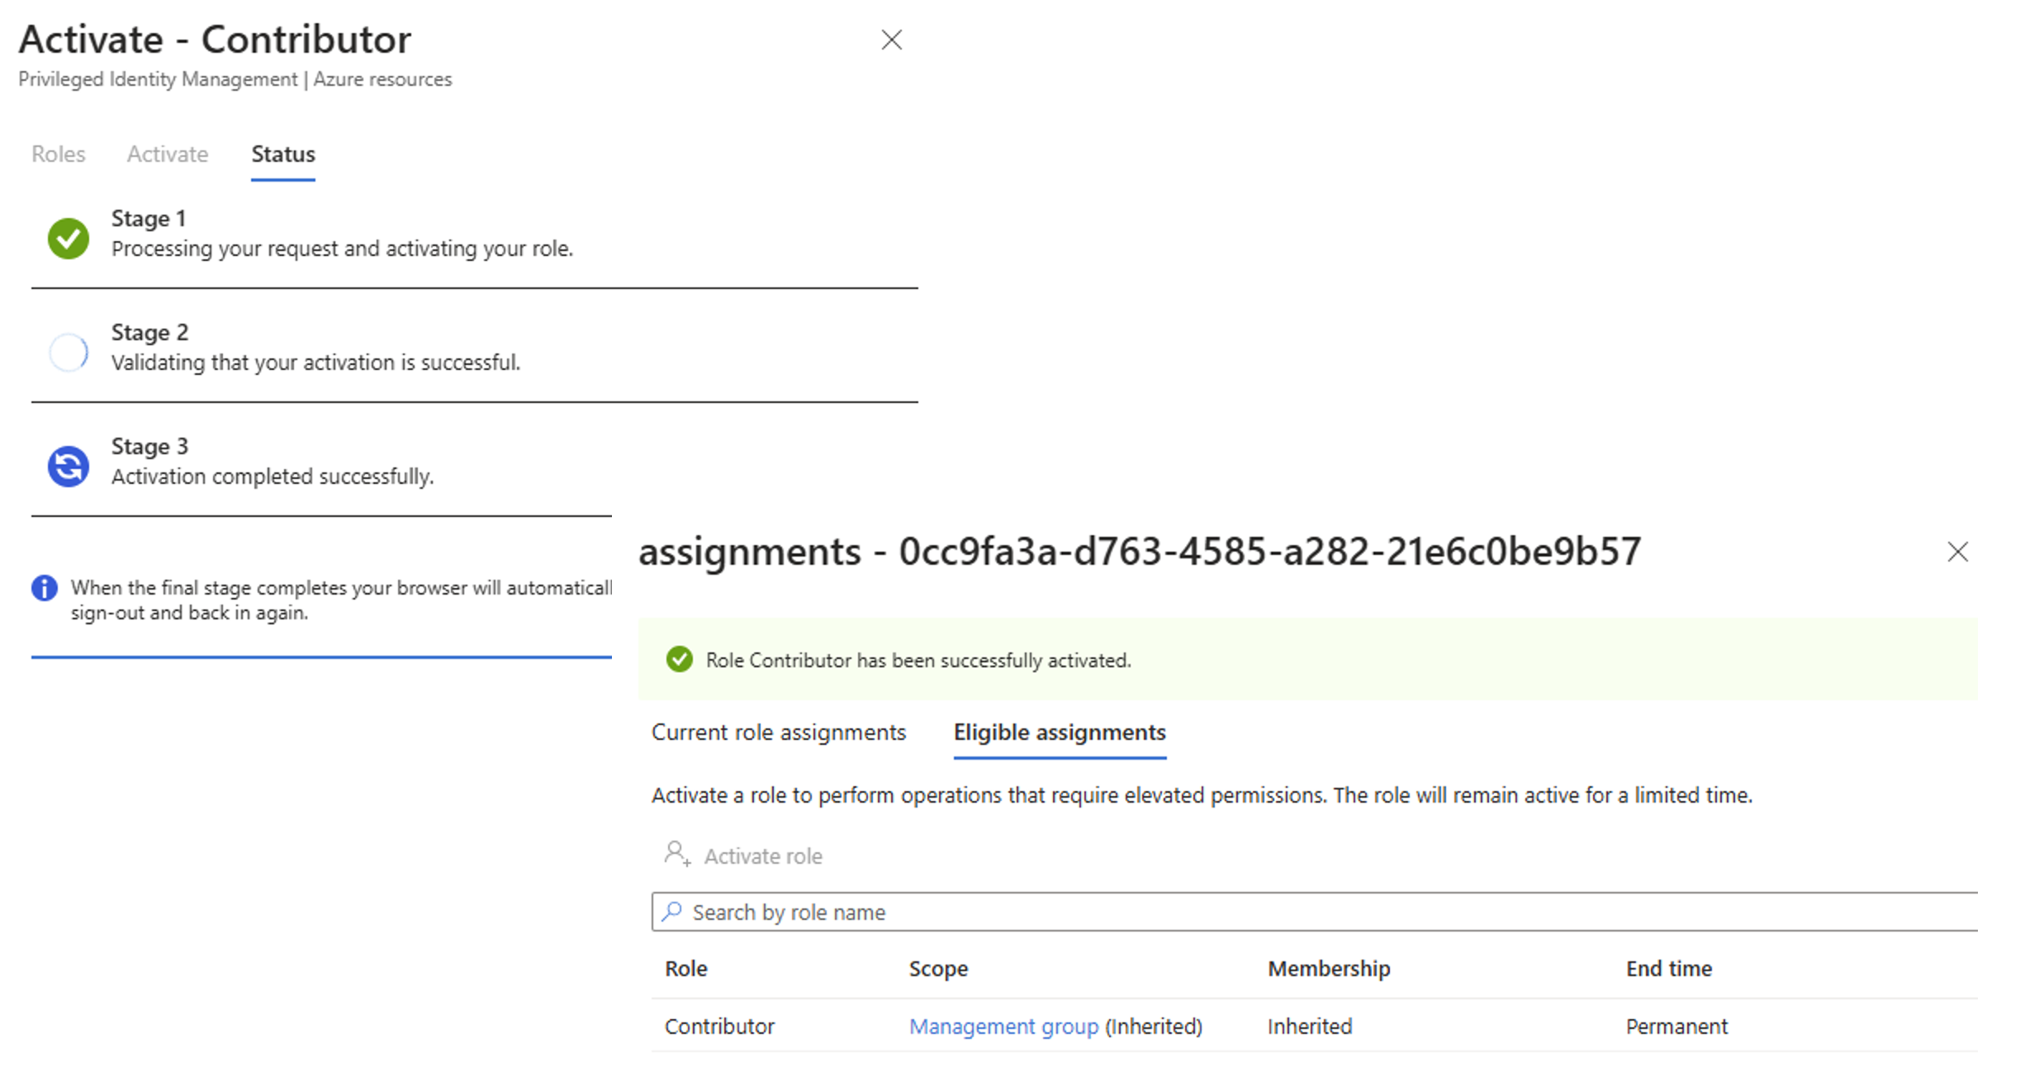Open Current role assignments tab
The image size is (2025, 1081).
pos(778,733)
